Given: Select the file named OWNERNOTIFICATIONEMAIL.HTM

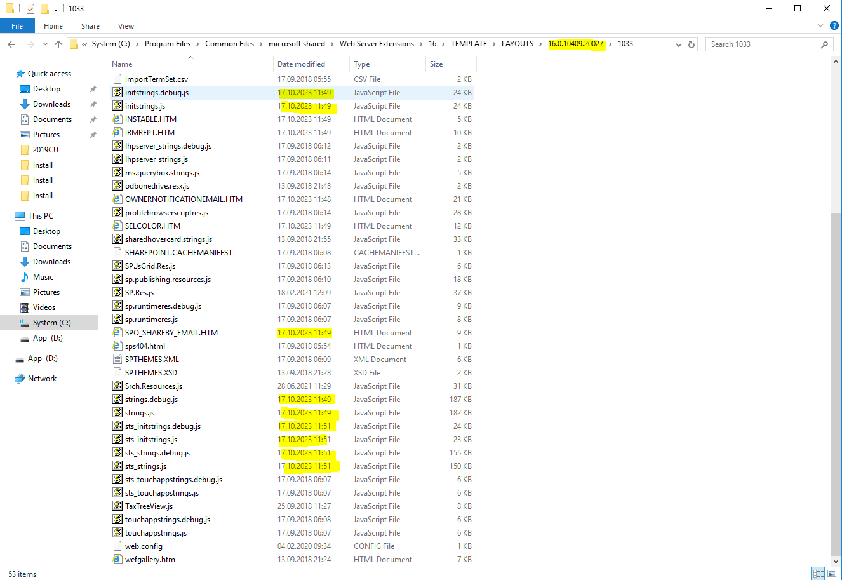Looking at the screenshot, I should click(x=184, y=199).
